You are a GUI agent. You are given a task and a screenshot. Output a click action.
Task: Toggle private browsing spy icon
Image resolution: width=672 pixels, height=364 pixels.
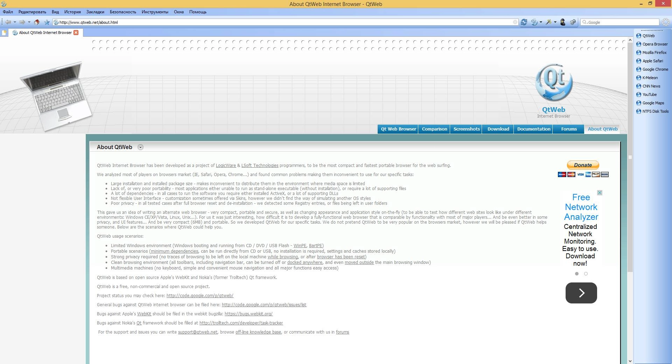(563, 22)
